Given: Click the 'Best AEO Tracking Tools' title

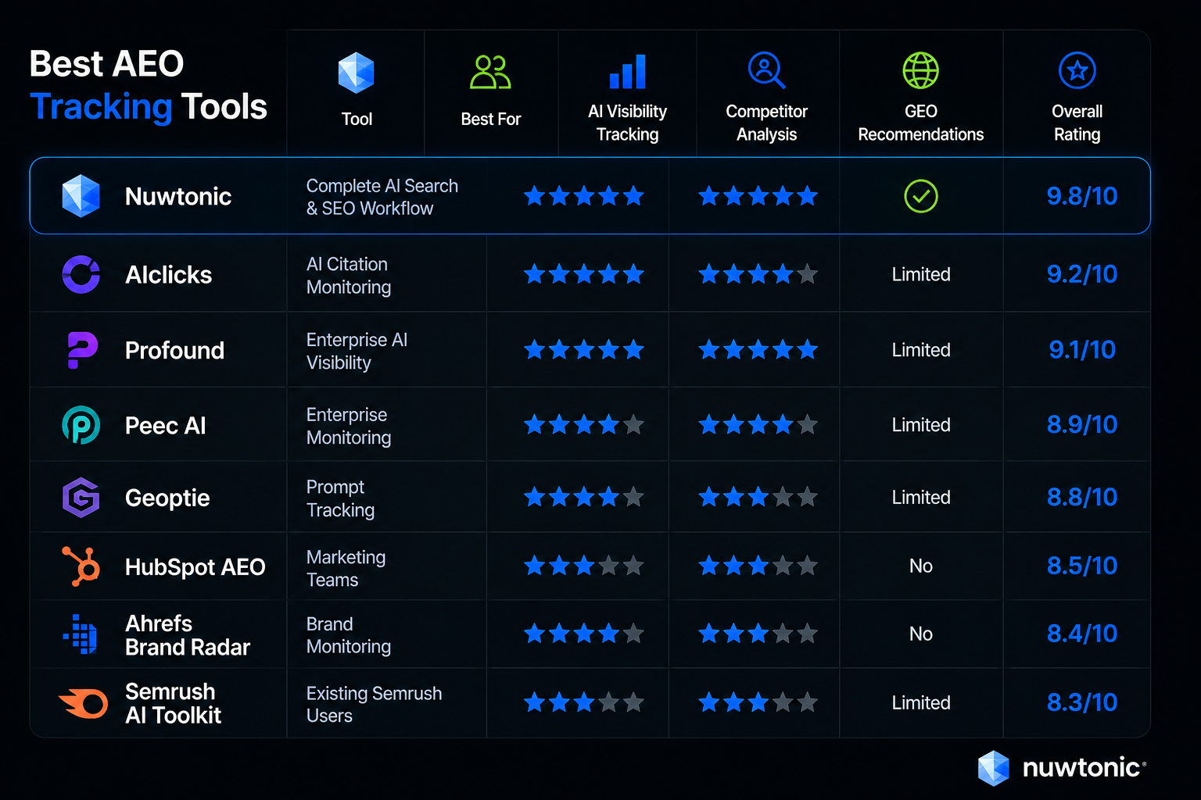Looking at the screenshot, I should tap(148, 85).
